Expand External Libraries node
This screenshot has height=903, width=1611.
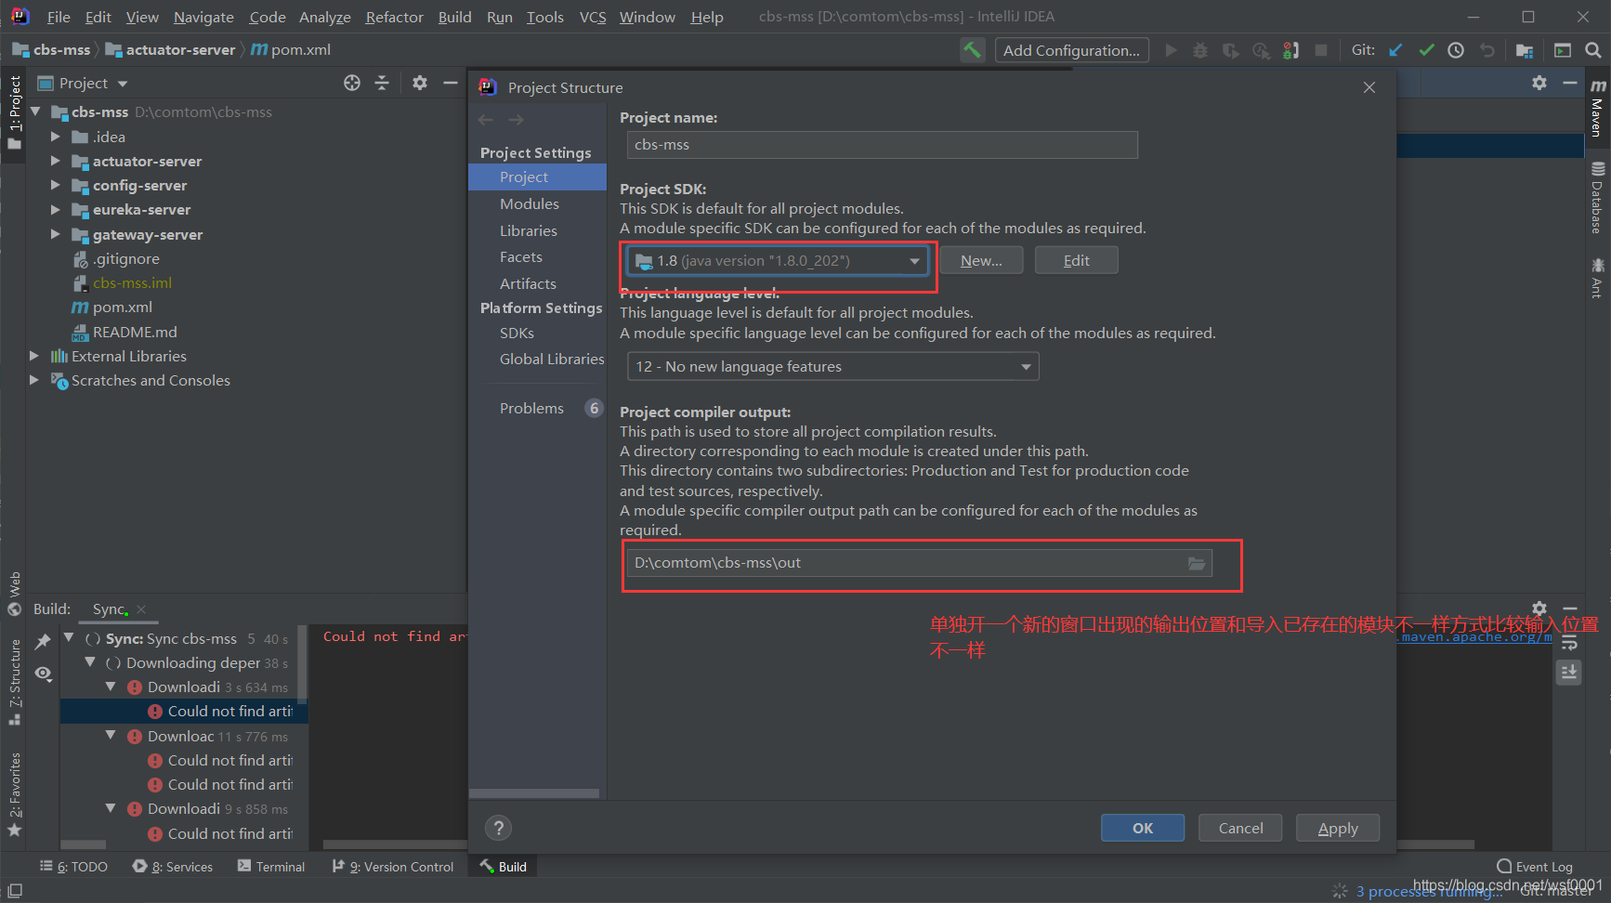(x=34, y=356)
